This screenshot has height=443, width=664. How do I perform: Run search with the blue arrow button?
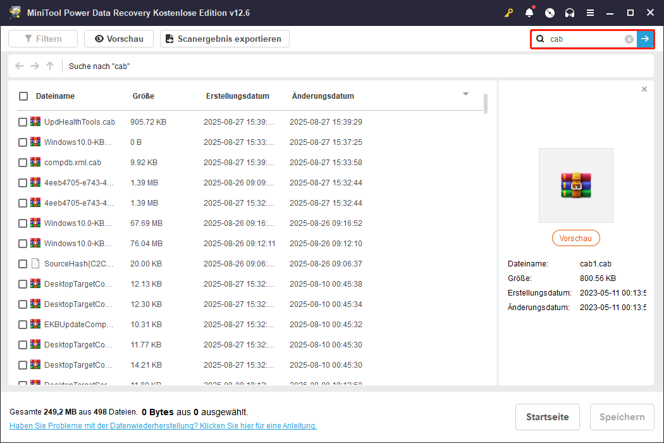pyautogui.click(x=645, y=39)
